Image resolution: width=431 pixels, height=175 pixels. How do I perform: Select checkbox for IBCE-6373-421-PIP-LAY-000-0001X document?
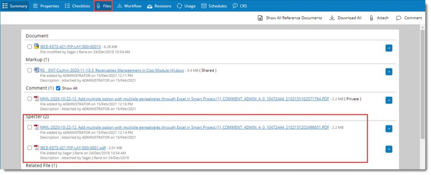(x=29, y=47)
